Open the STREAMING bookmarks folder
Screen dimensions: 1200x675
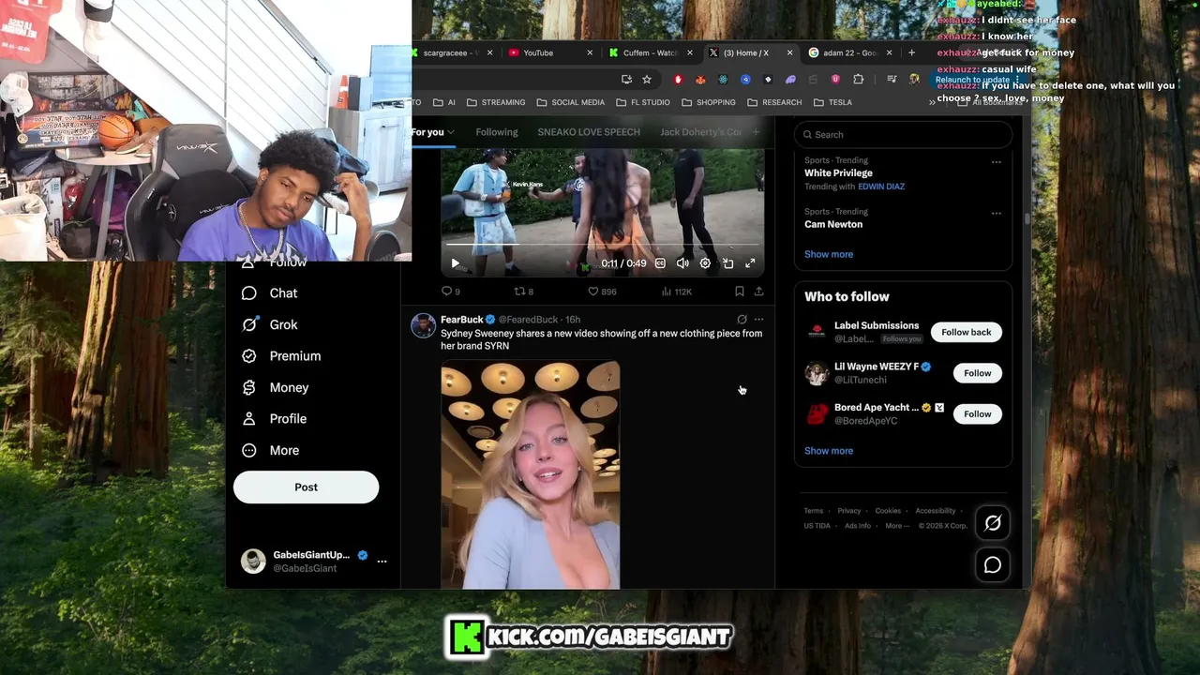pos(496,102)
